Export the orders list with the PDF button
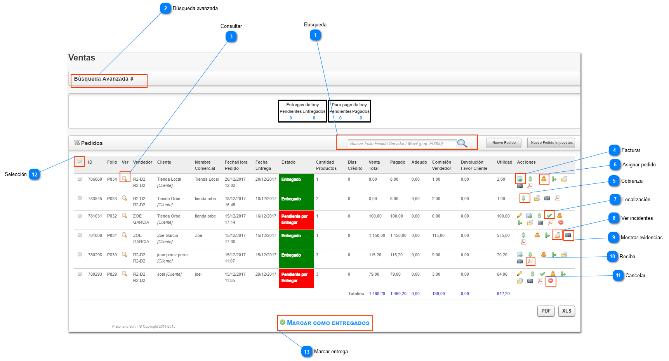Image resolution: width=669 pixels, height=361 pixels. pos(546,311)
